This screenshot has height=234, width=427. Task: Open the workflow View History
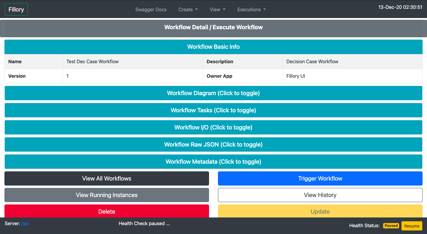click(x=320, y=195)
